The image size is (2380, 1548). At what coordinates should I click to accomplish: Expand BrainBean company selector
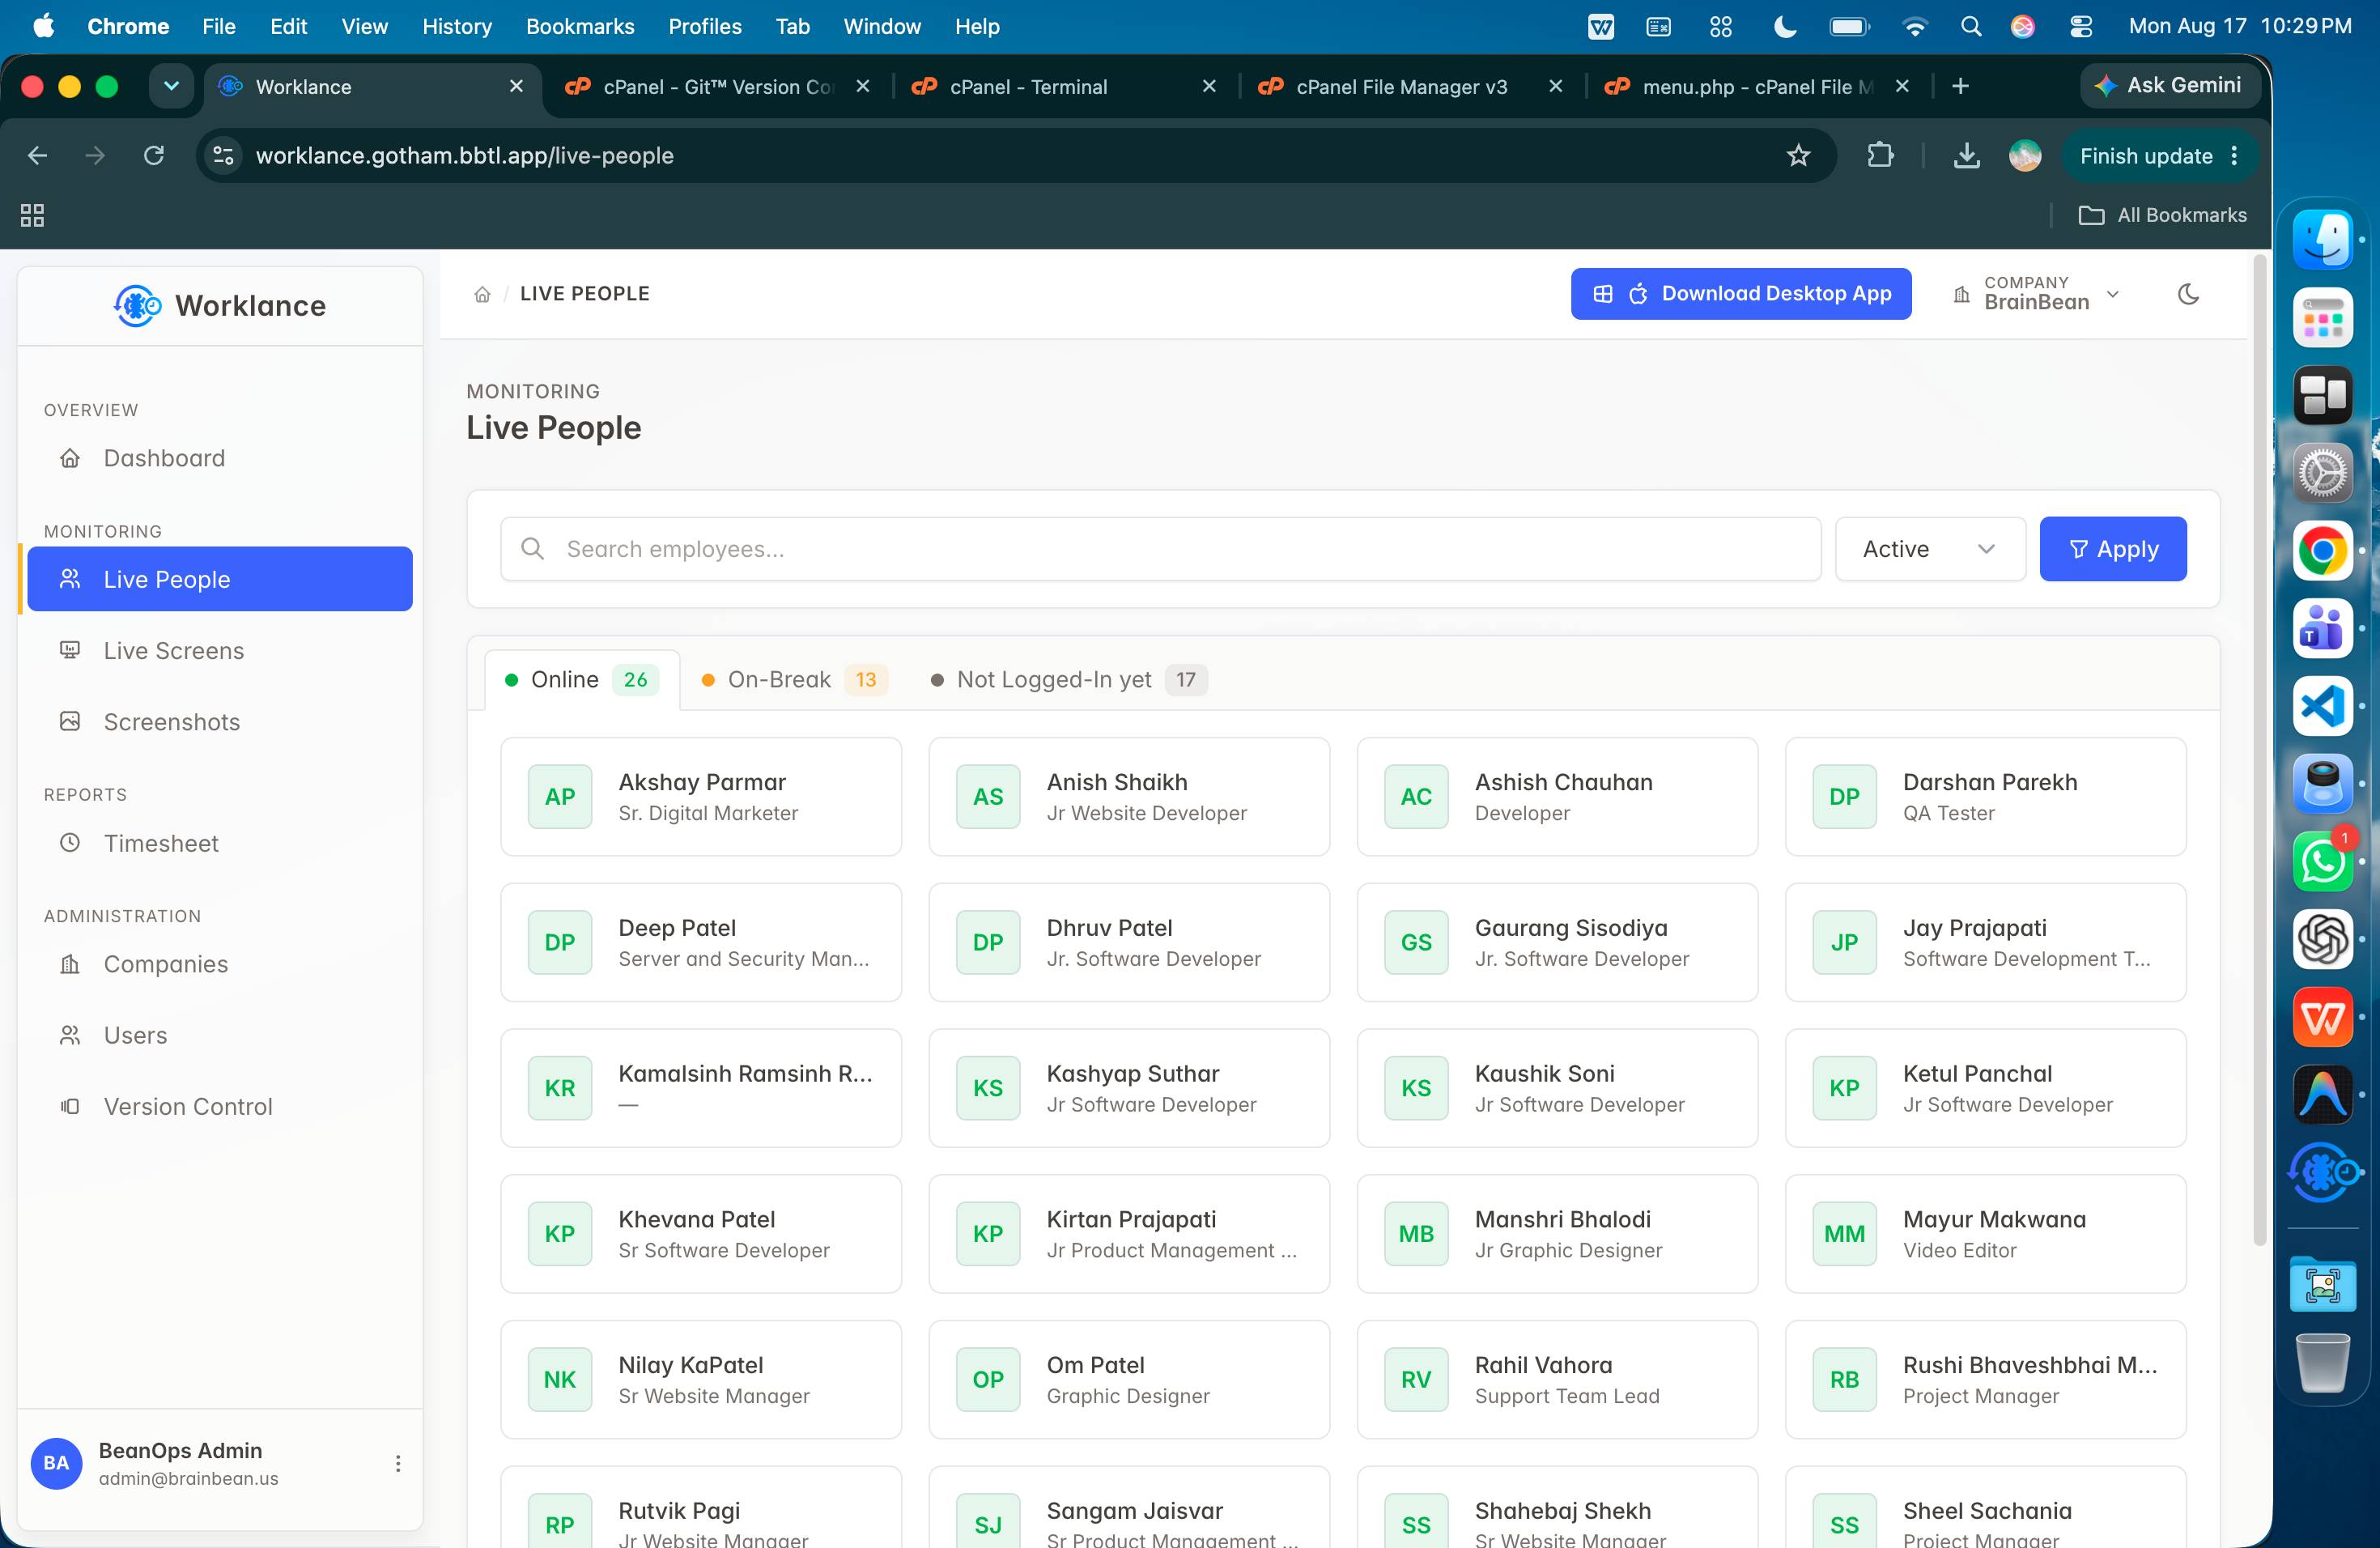coord(2036,294)
